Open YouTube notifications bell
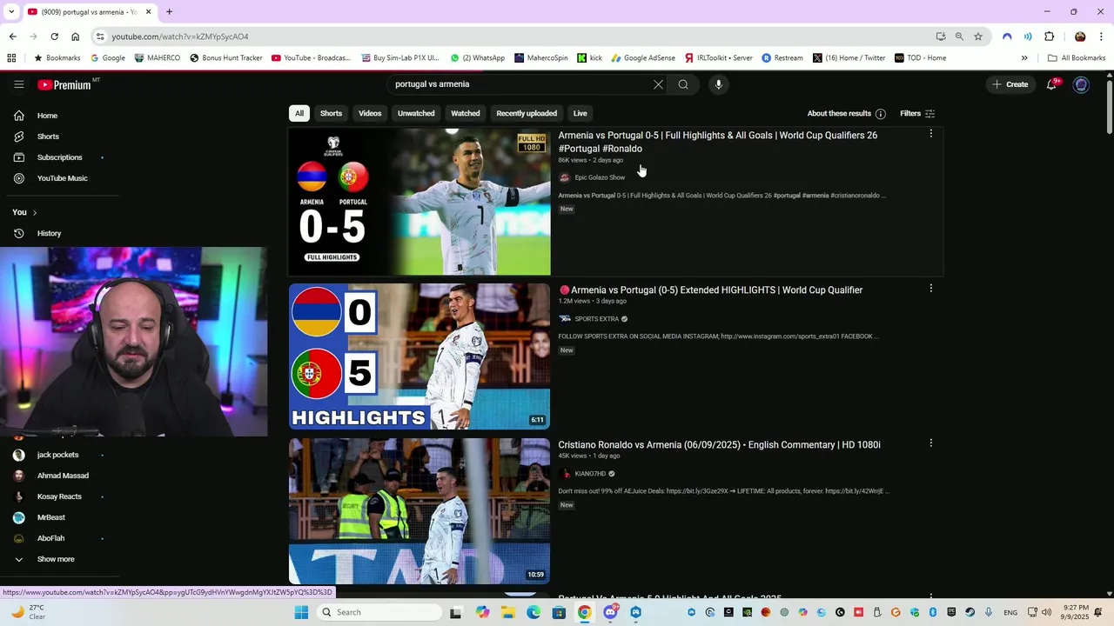The image size is (1114, 626). coord(1052,84)
